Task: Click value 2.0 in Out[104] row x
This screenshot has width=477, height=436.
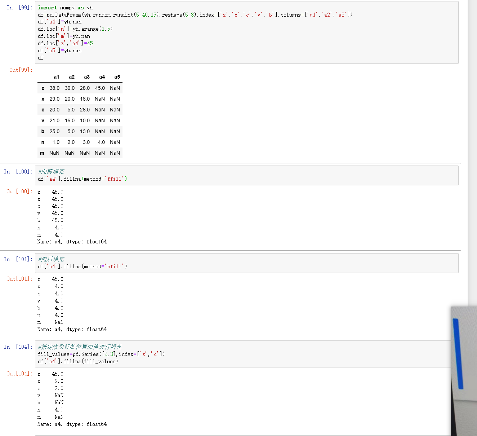Action: (59, 381)
